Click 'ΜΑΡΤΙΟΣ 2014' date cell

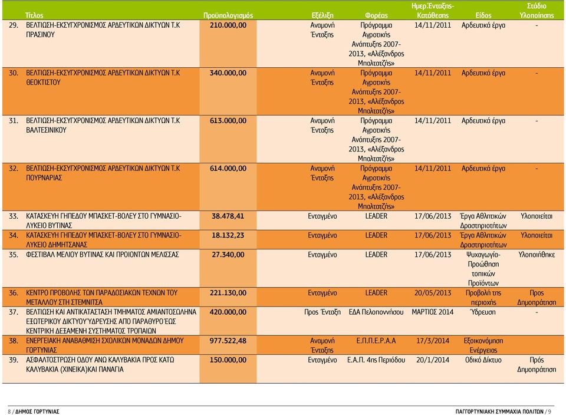[432, 312]
